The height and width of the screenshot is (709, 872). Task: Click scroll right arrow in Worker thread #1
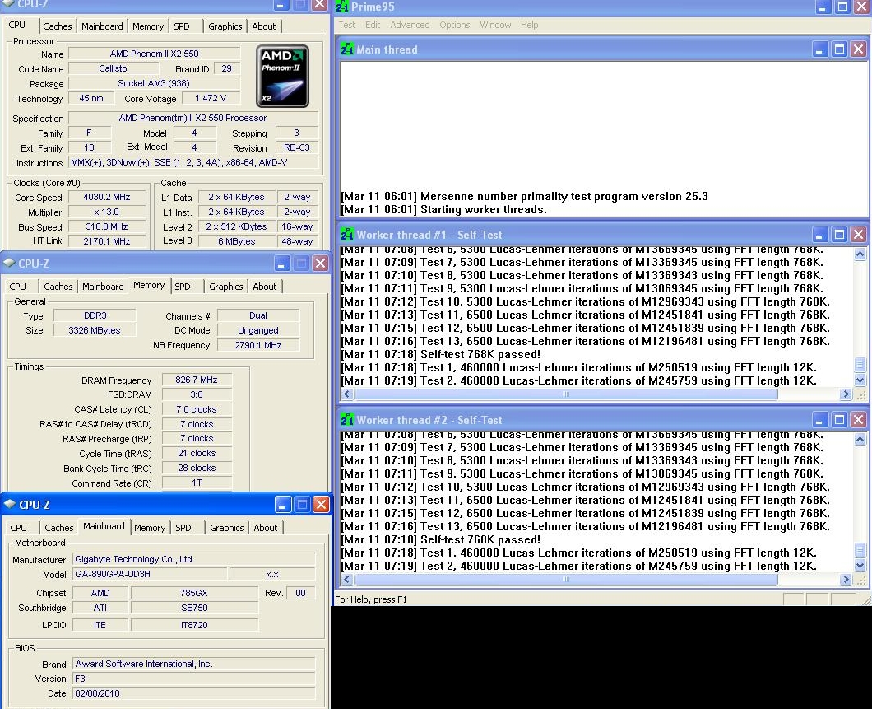[x=845, y=394]
